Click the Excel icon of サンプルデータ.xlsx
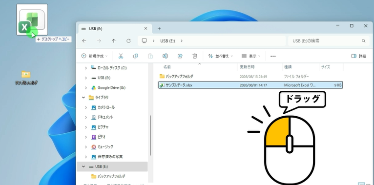The image size is (374, 185). 162,85
